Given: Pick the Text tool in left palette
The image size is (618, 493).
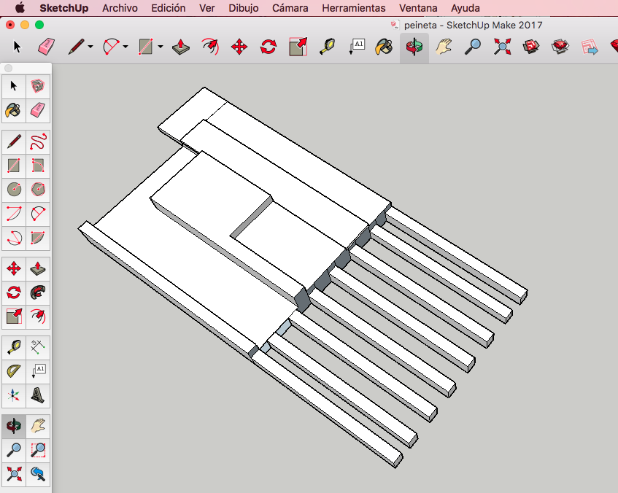Looking at the screenshot, I should pos(38,372).
